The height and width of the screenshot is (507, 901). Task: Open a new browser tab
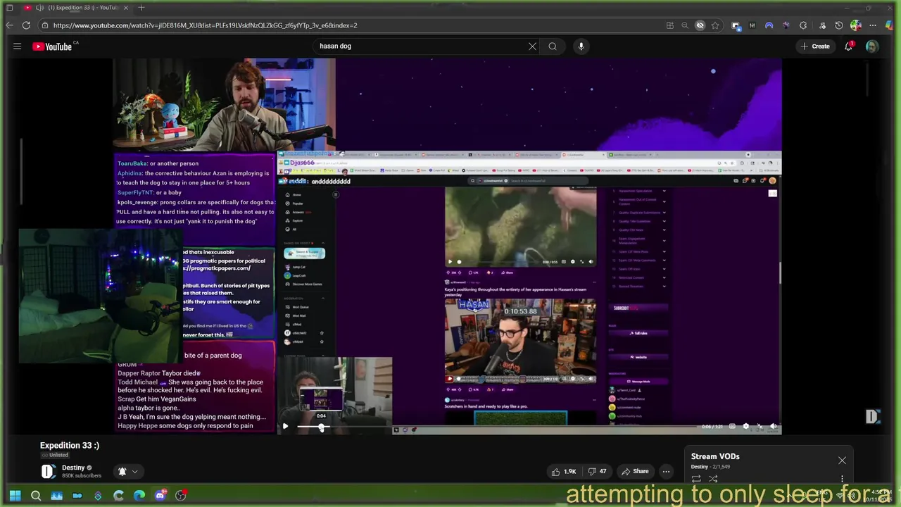141,8
